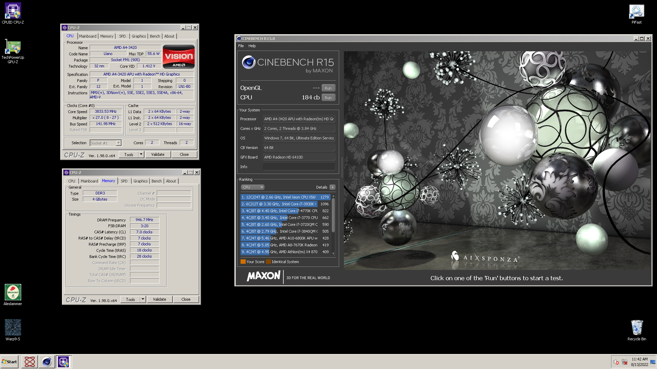Run the CPU benchmark test

click(x=328, y=98)
